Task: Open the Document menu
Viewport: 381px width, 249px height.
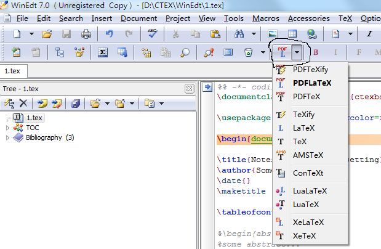Action: (x=138, y=18)
